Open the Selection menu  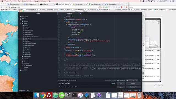25,1
